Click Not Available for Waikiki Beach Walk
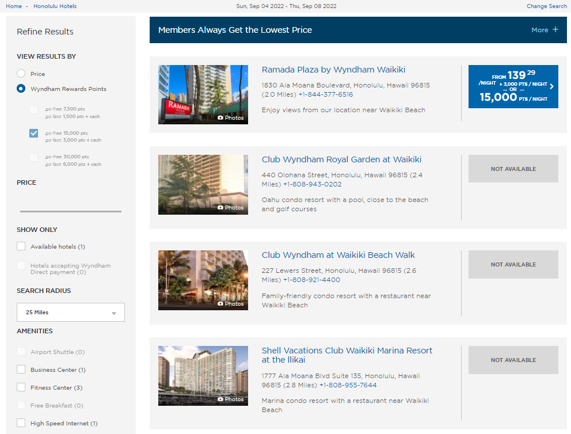The height and width of the screenshot is (434, 571). (513, 264)
